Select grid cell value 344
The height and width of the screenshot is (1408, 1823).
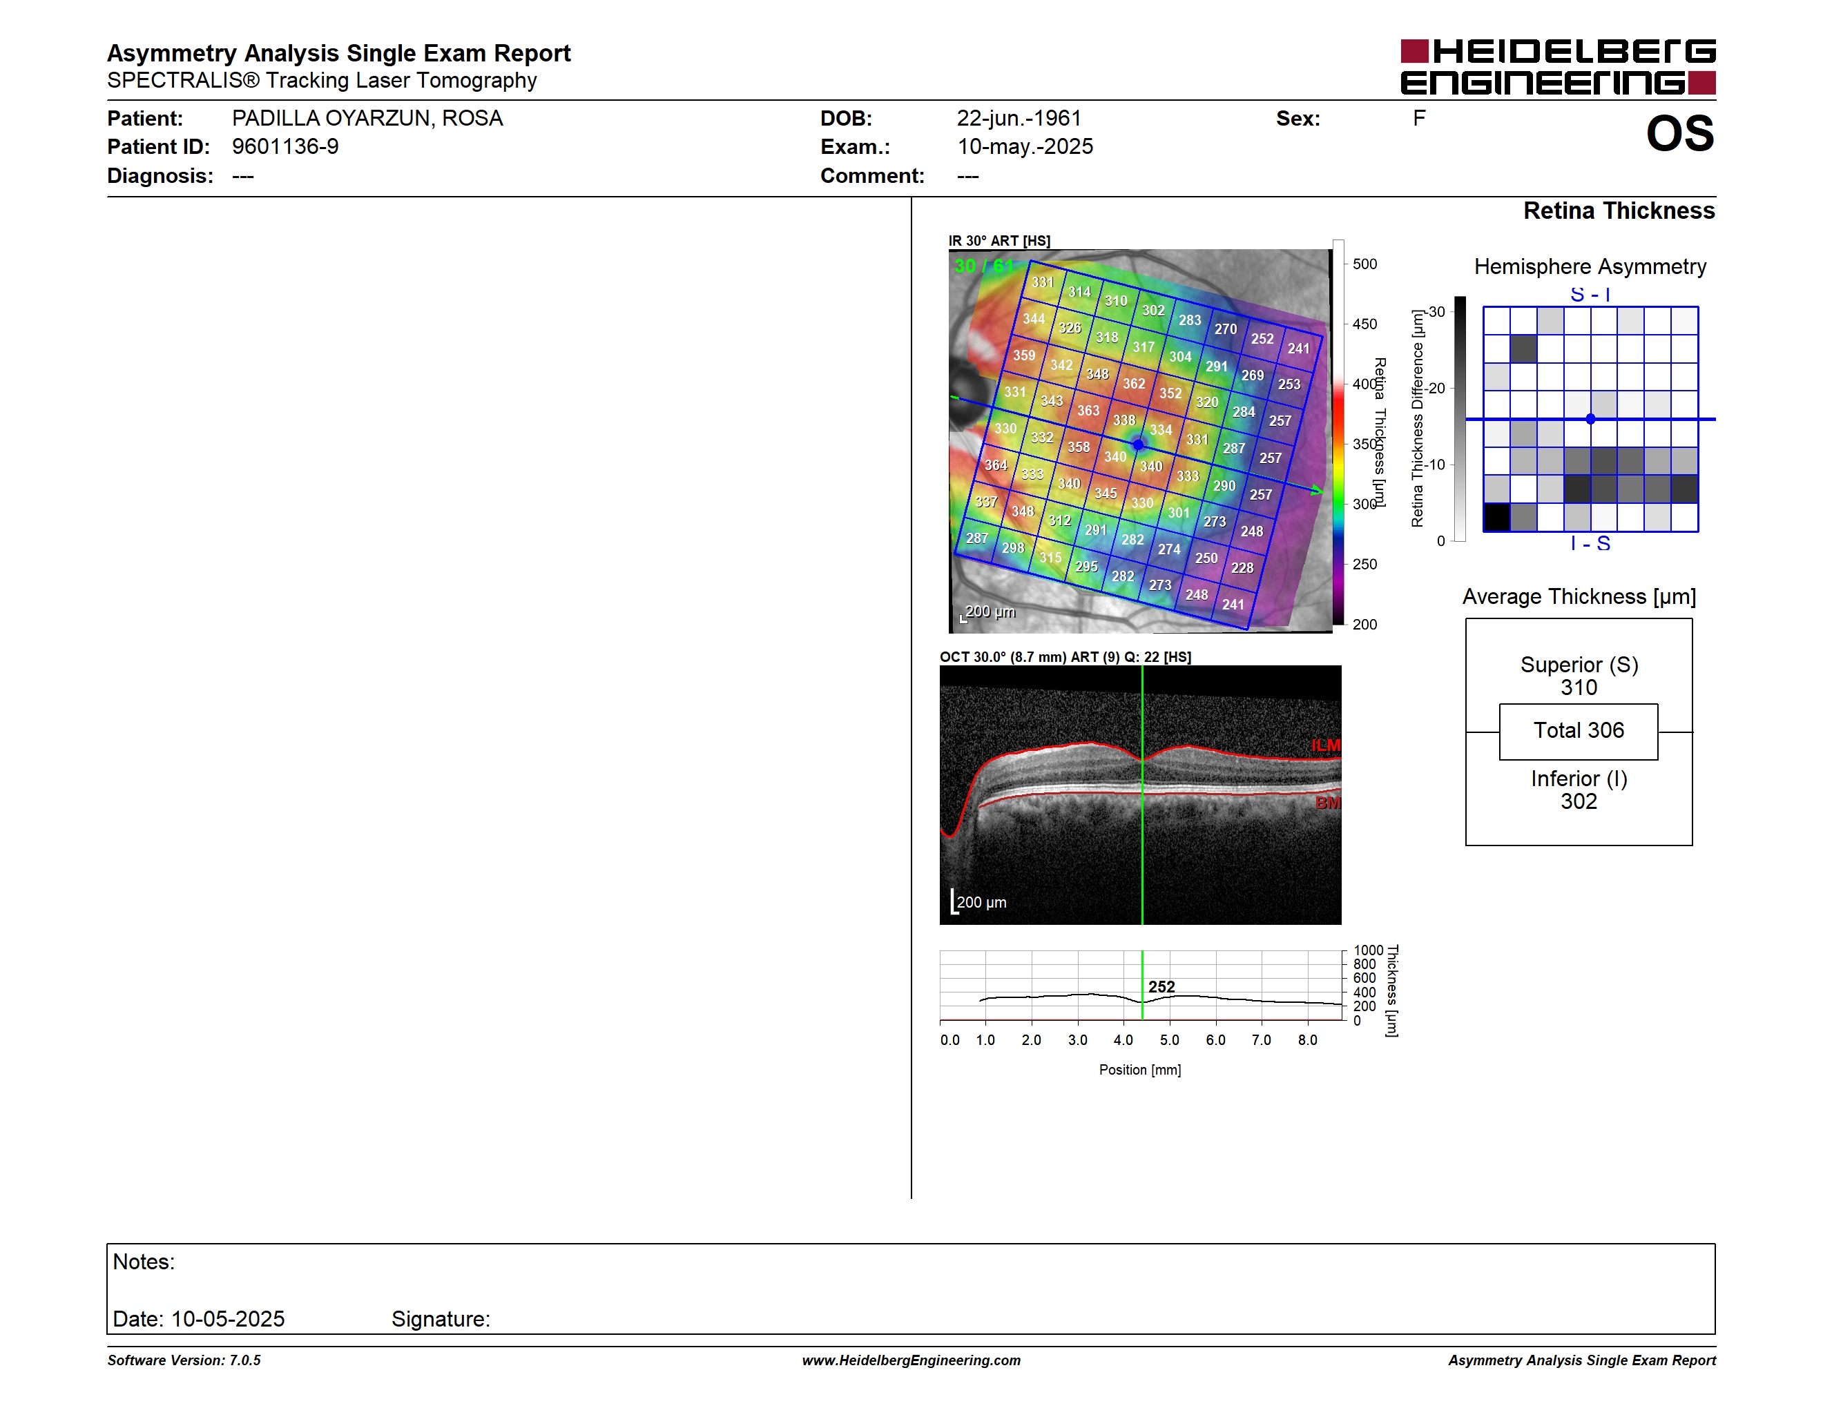(x=1033, y=319)
